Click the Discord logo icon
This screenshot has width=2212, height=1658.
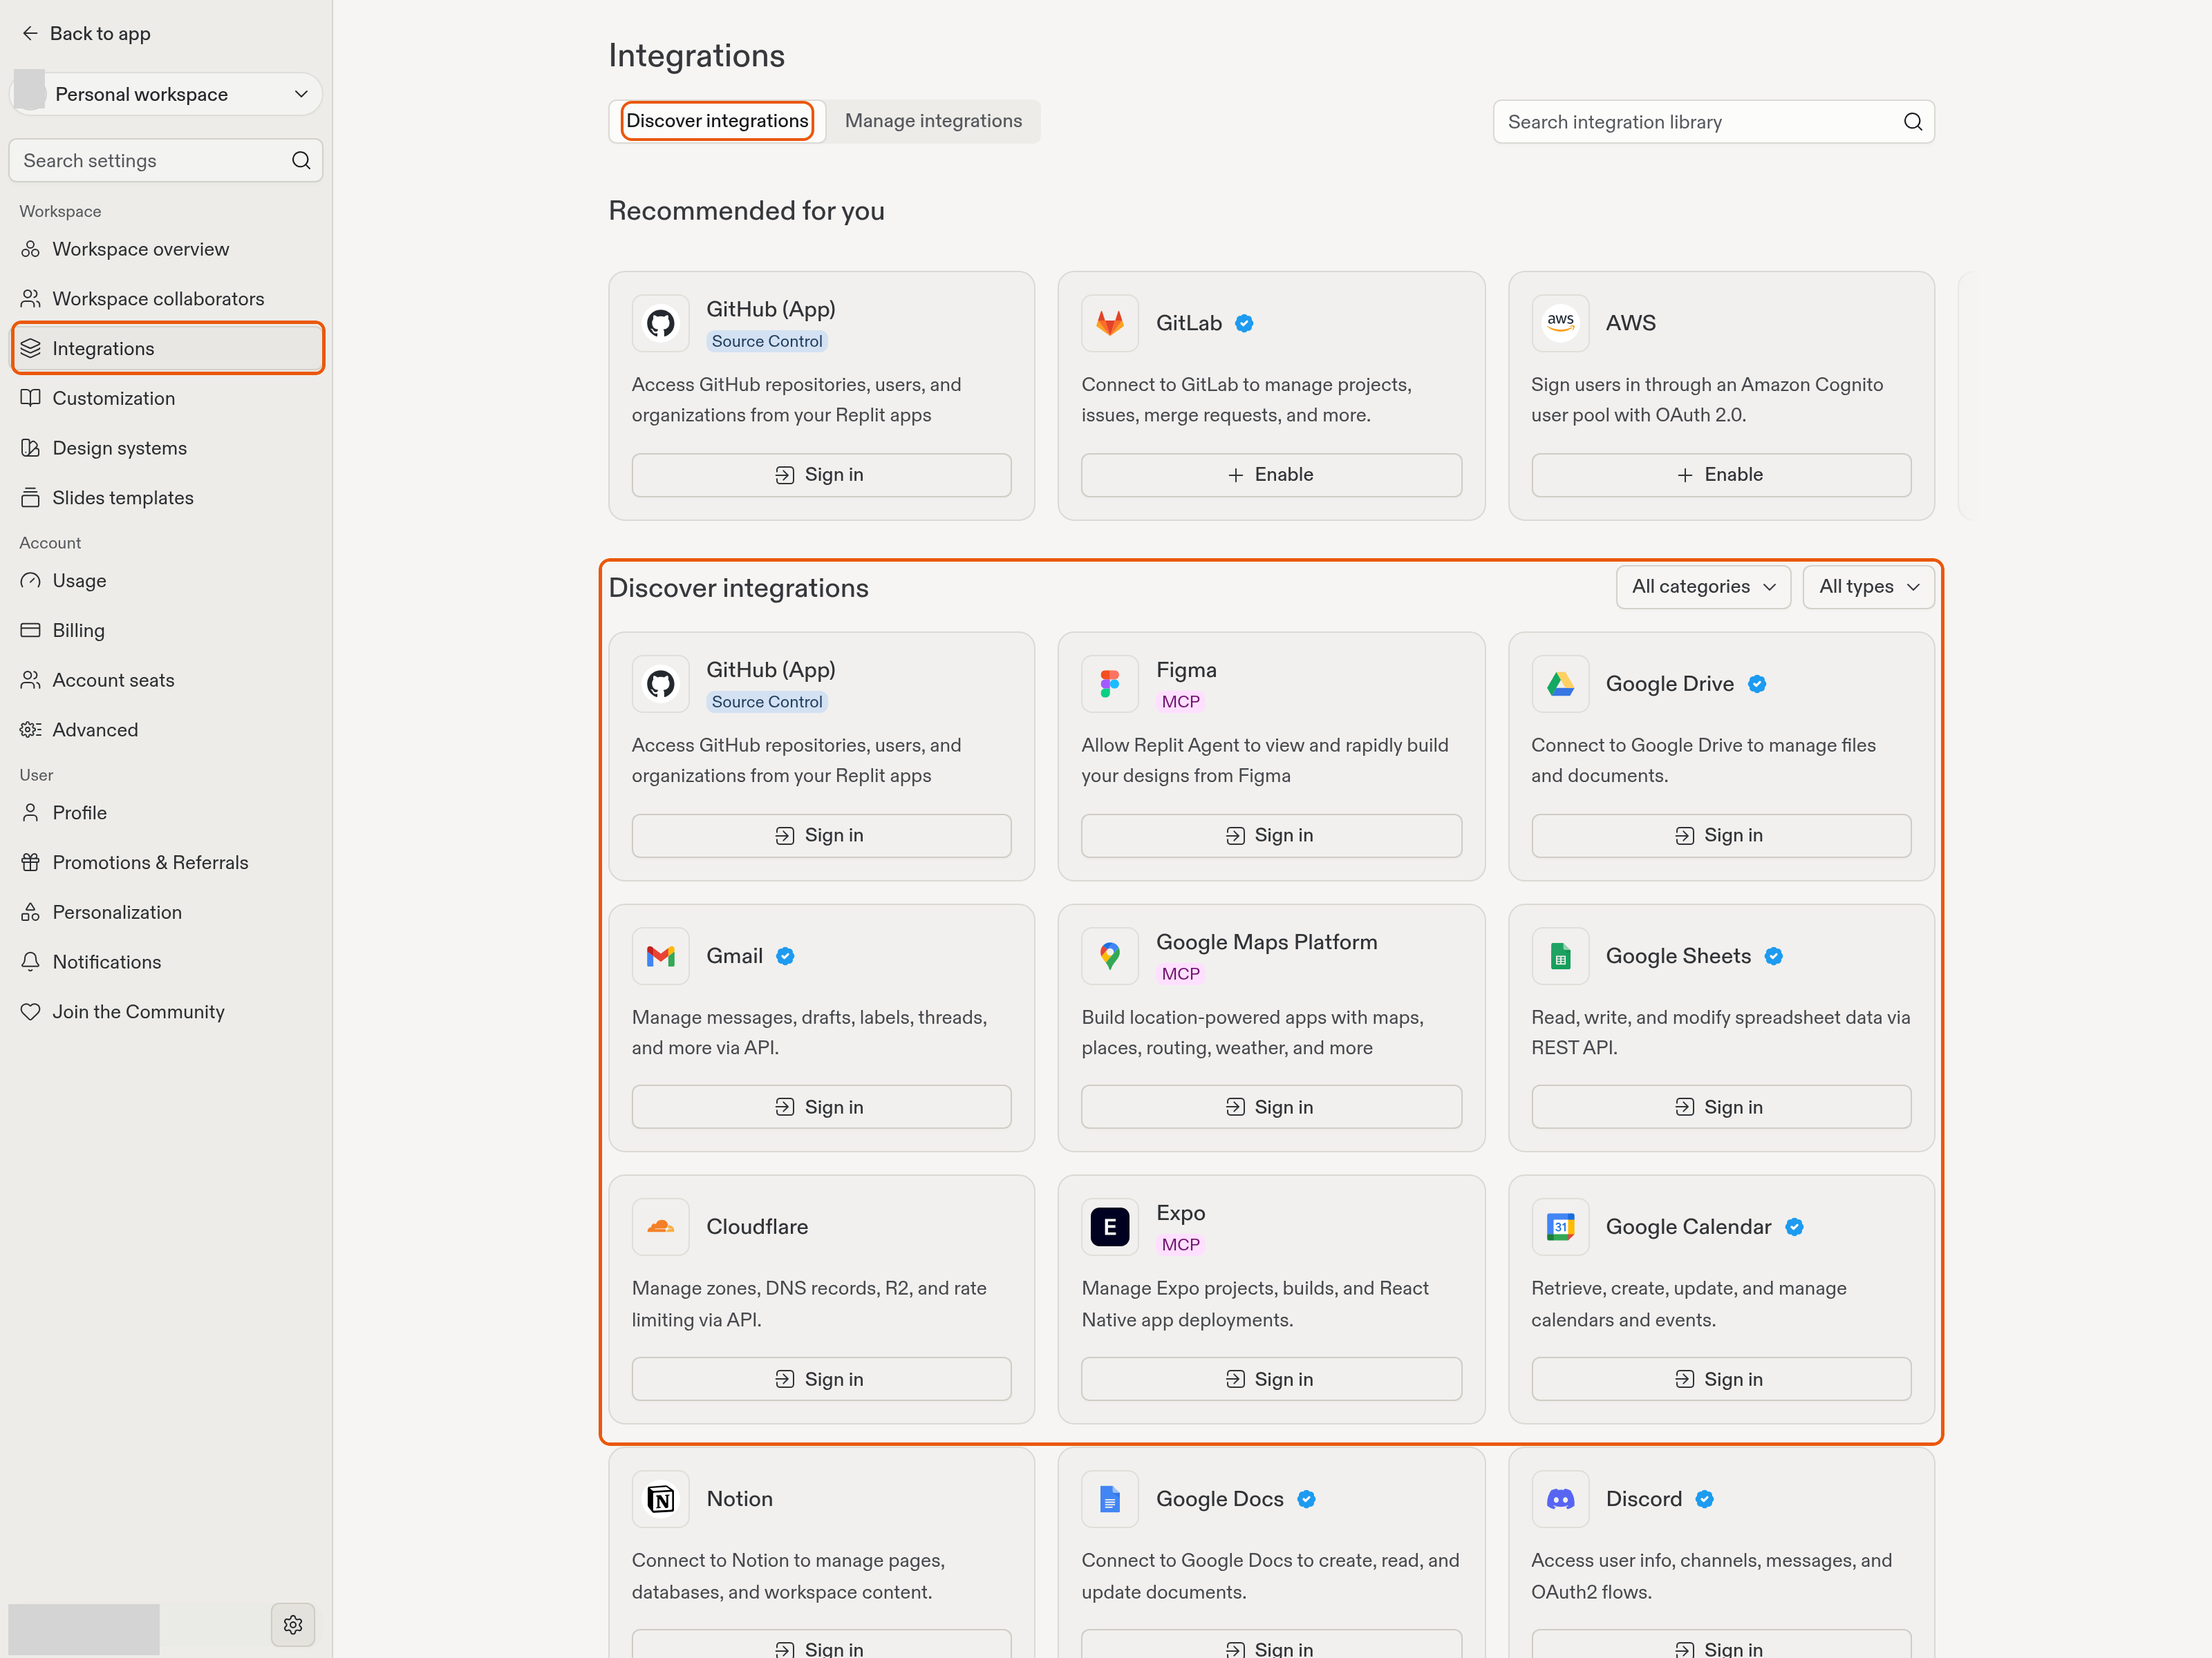pyautogui.click(x=1560, y=1498)
